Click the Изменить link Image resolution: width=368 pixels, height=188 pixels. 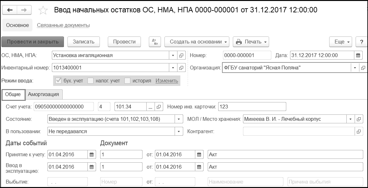tap(167, 81)
